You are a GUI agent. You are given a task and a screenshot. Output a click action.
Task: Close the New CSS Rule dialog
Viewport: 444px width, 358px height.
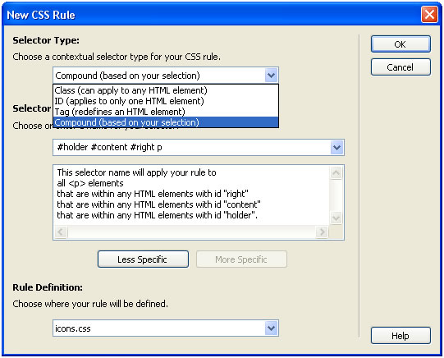click(x=429, y=14)
